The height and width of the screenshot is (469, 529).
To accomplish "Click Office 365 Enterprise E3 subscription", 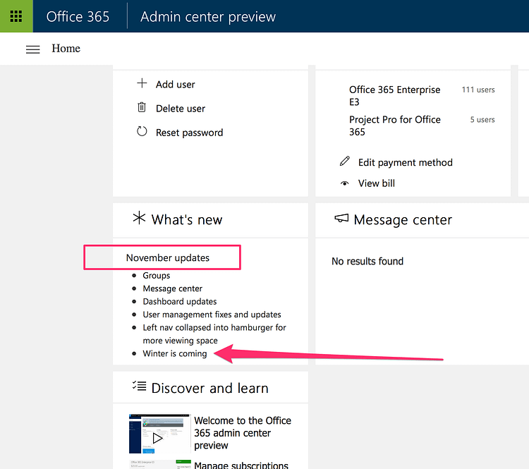I will click(394, 95).
